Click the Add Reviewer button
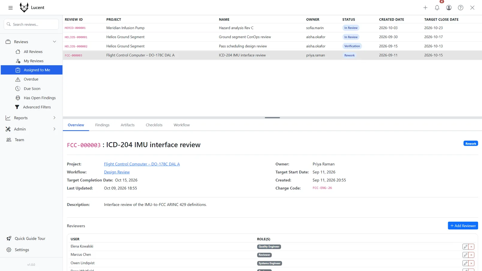Image resolution: width=482 pixels, height=271 pixels. [463, 226]
